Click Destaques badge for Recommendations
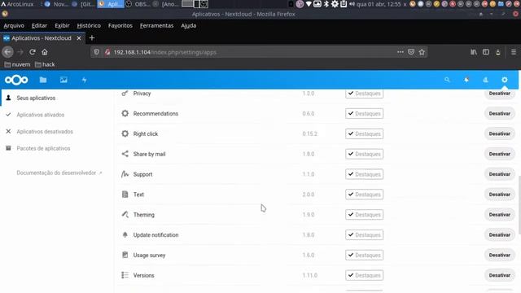 pyautogui.click(x=364, y=114)
